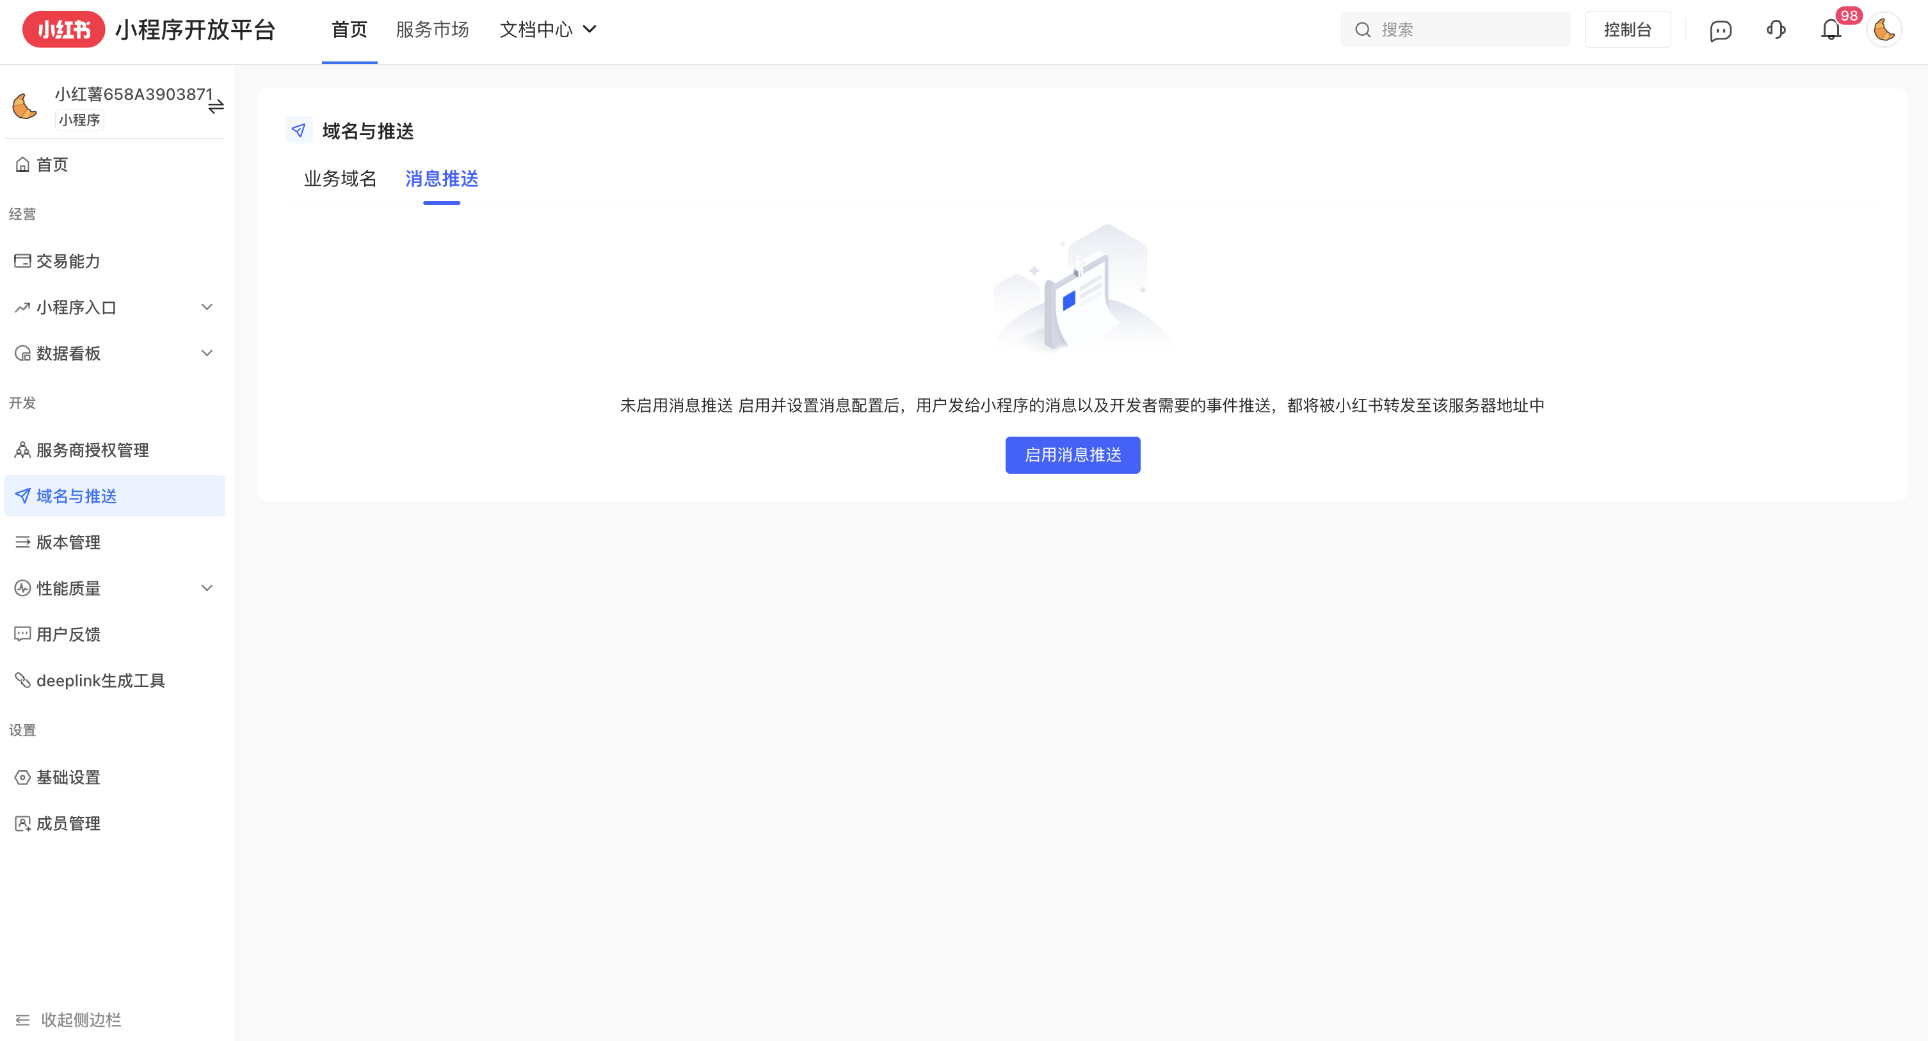Click the 启用消息推送 button

click(x=1072, y=455)
